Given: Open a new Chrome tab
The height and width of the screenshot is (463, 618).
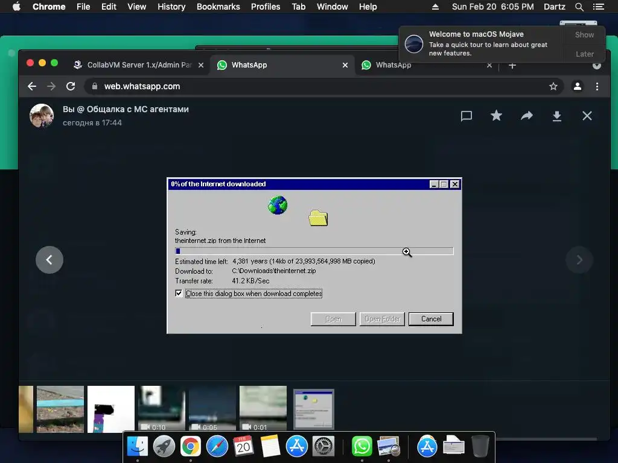Looking at the screenshot, I should [512, 65].
